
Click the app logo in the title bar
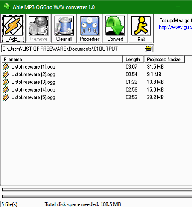[x=6, y=7]
